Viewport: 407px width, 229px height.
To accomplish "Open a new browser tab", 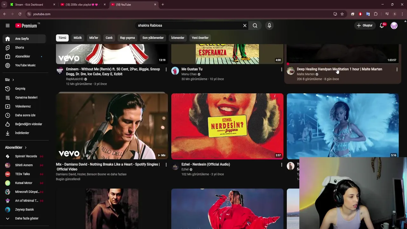I will coord(163,5).
